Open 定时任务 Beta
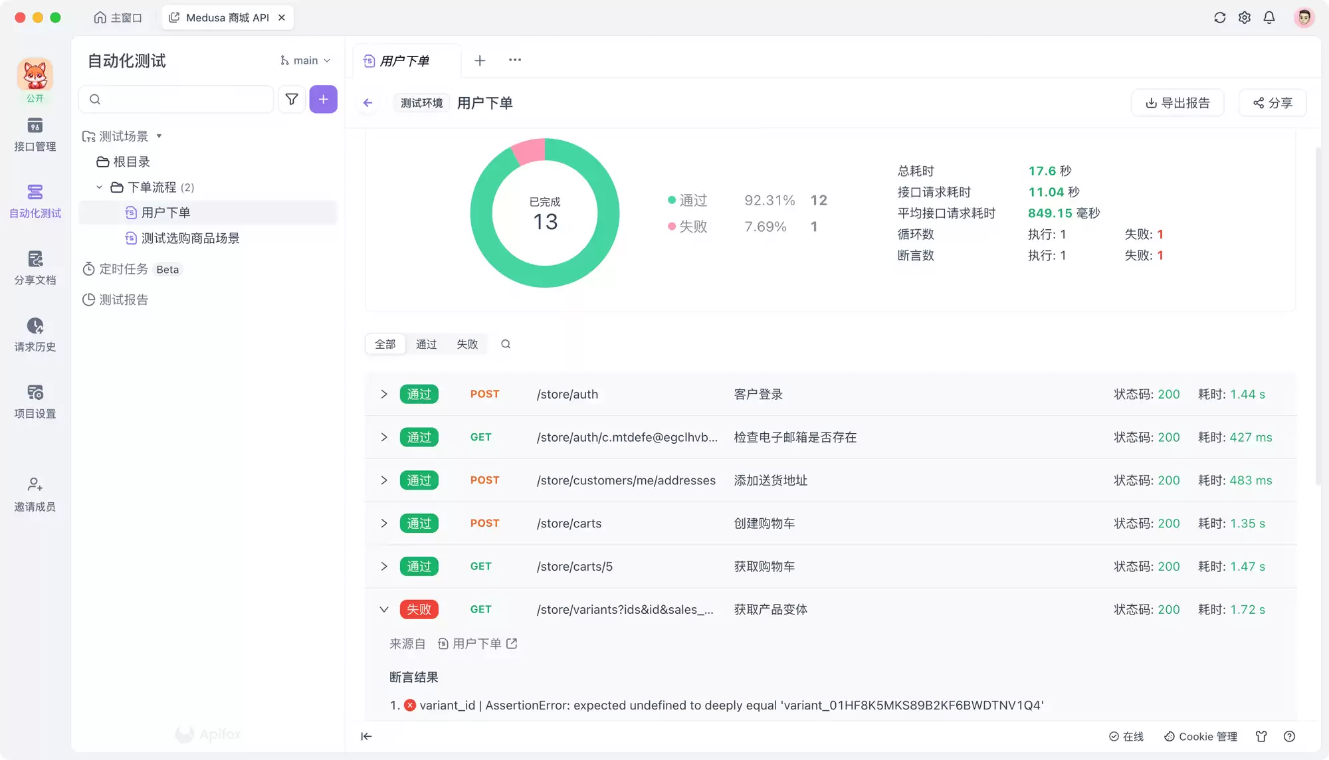 click(132, 269)
